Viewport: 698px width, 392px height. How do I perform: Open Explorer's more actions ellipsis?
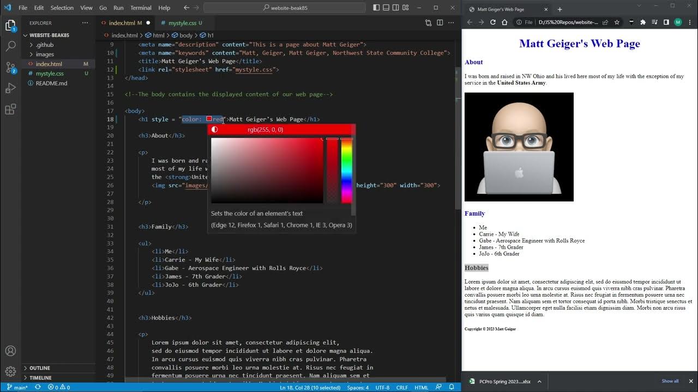coord(85,23)
